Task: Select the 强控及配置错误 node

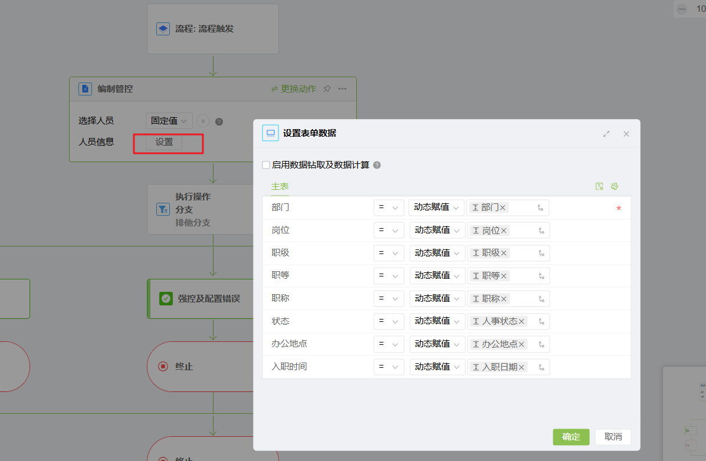Action: (201, 298)
